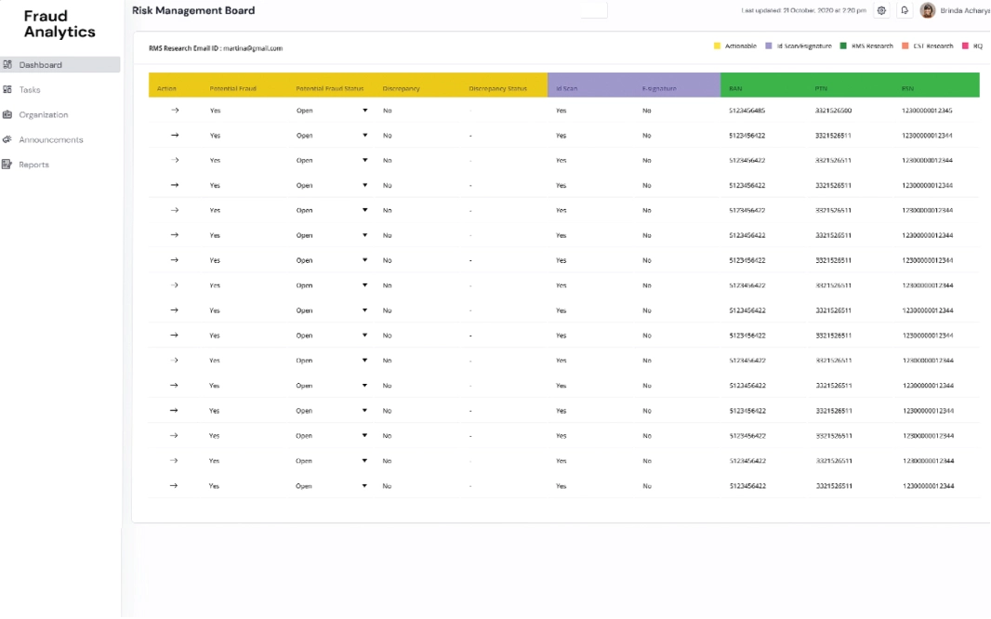Click the RAN column header
This screenshot has width=991, height=619.
tap(735, 89)
